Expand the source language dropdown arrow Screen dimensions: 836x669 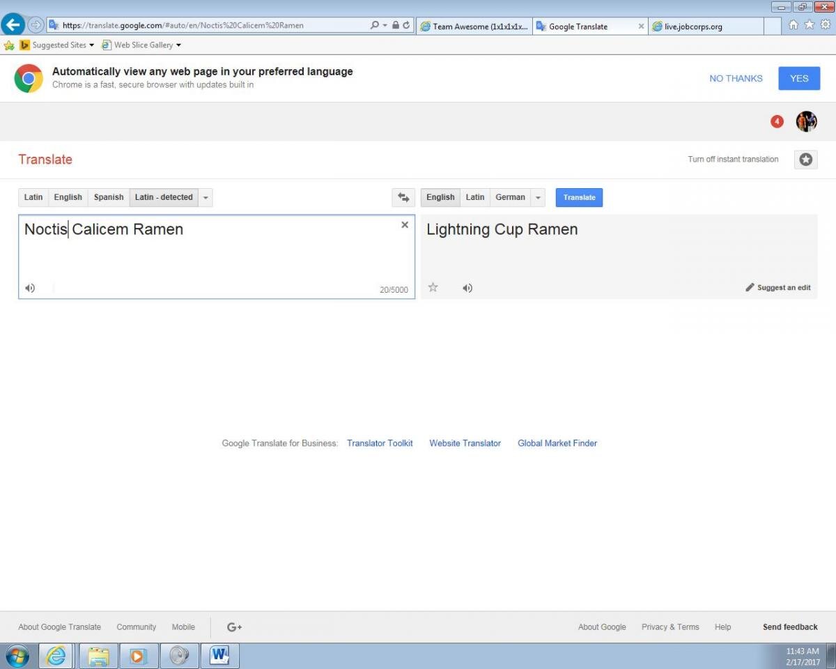[206, 198]
